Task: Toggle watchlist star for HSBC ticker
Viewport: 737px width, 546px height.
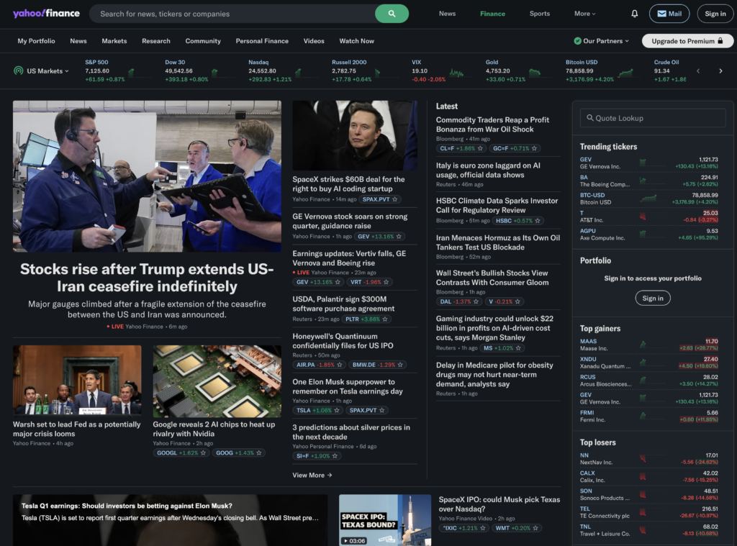Action: pos(538,220)
